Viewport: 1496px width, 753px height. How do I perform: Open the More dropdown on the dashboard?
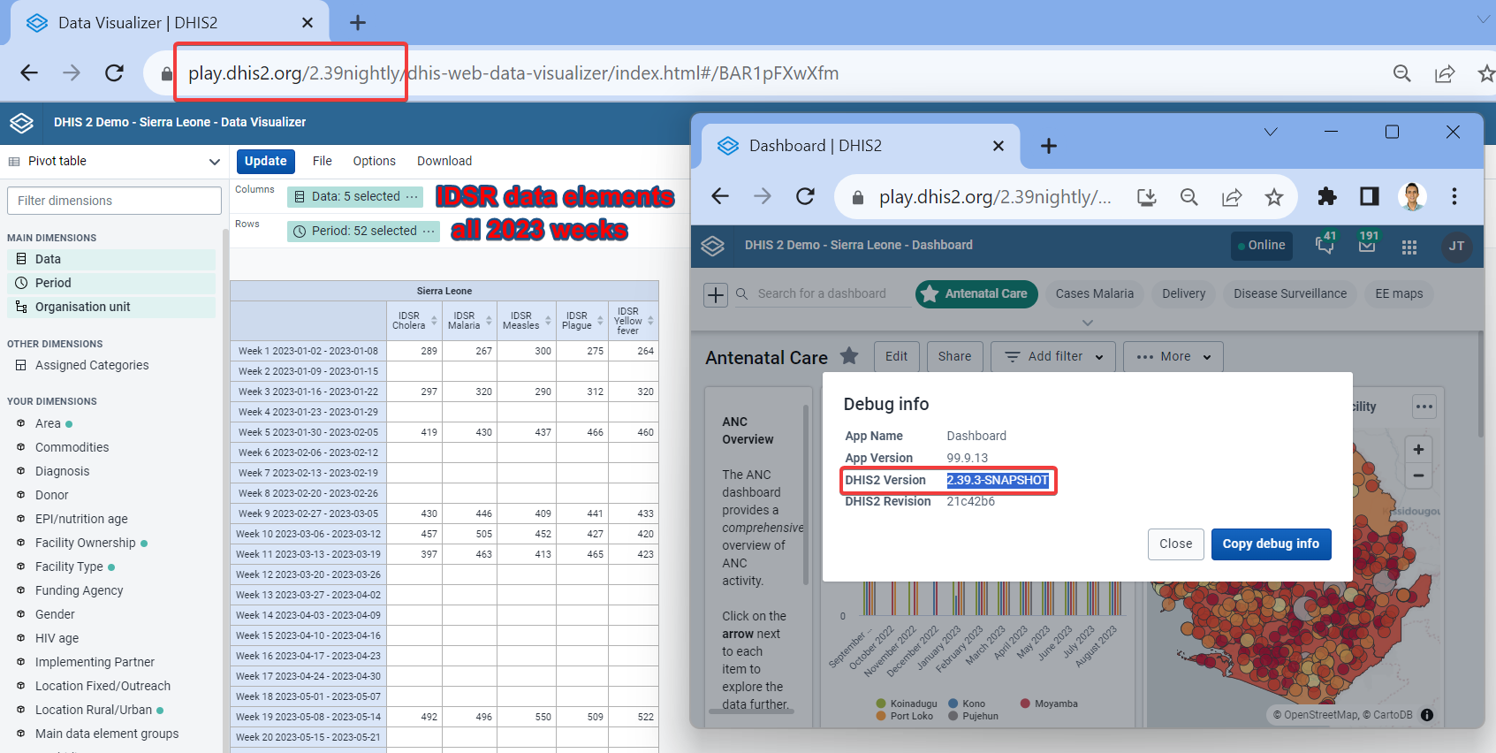pos(1173,356)
